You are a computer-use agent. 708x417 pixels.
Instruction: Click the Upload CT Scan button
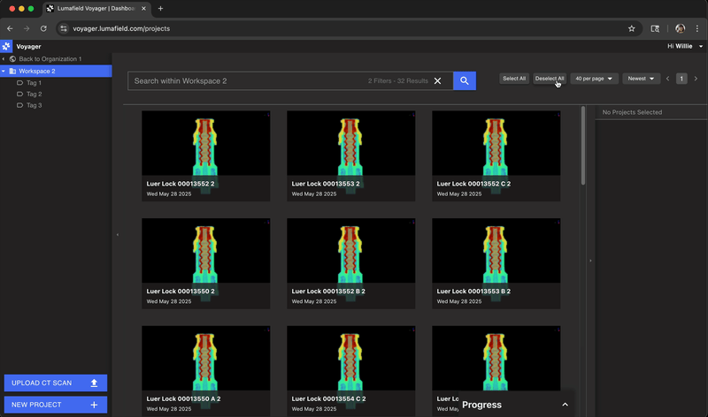tap(55, 383)
